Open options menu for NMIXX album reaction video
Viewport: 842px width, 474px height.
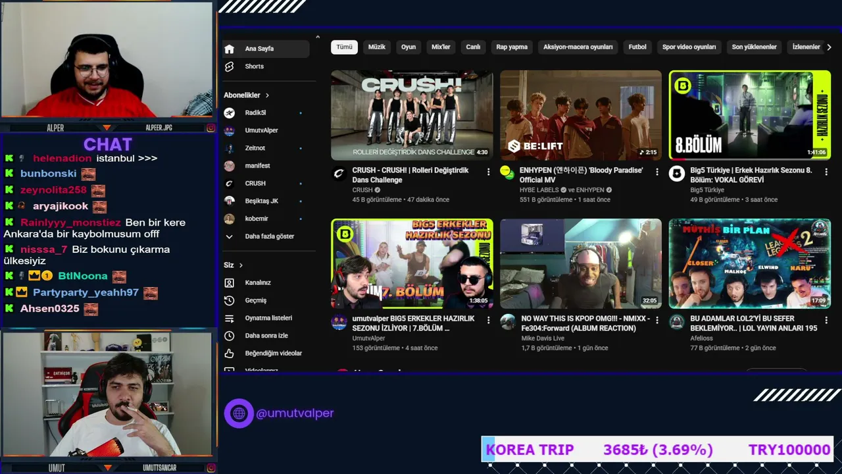coord(656,320)
